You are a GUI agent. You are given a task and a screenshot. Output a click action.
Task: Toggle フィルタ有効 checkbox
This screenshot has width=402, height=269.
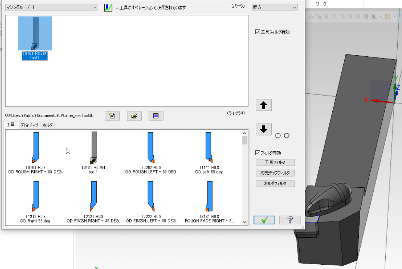point(258,153)
